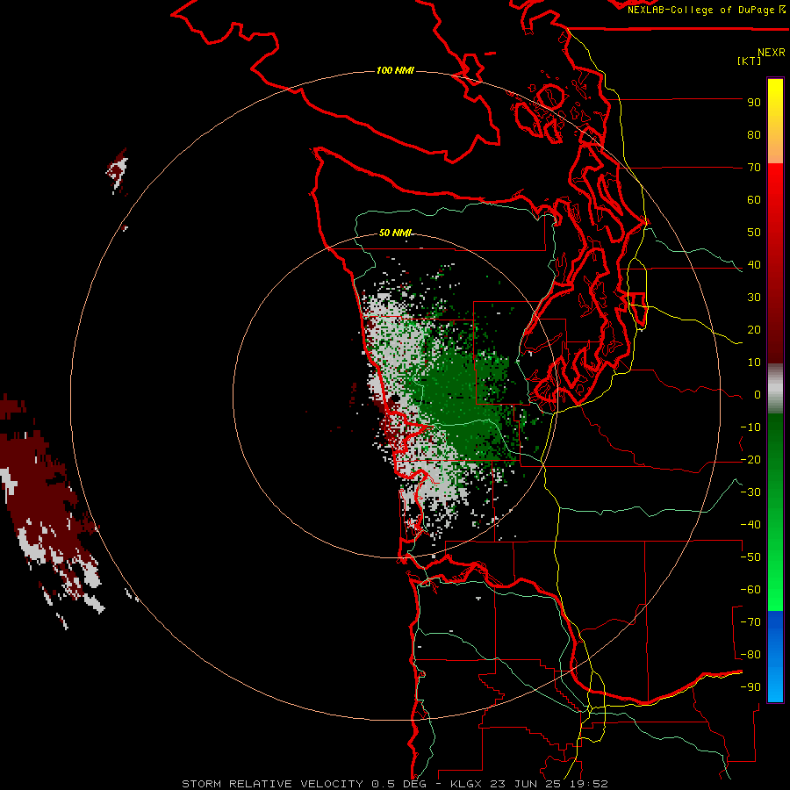This screenshot has height=790, width=790.
Task: Click the -10 value on velocity scale
Action: pos(750,427)
